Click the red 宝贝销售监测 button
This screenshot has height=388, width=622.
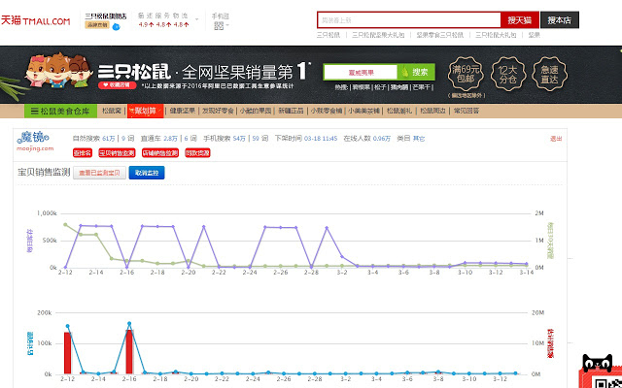117,153
